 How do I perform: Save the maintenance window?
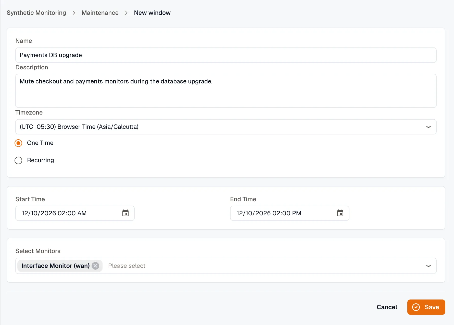(x=426, y=307)
